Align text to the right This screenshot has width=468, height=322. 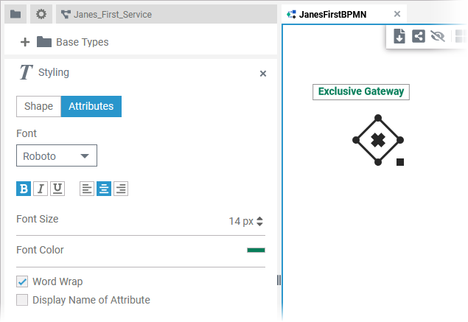pos(121,189)
